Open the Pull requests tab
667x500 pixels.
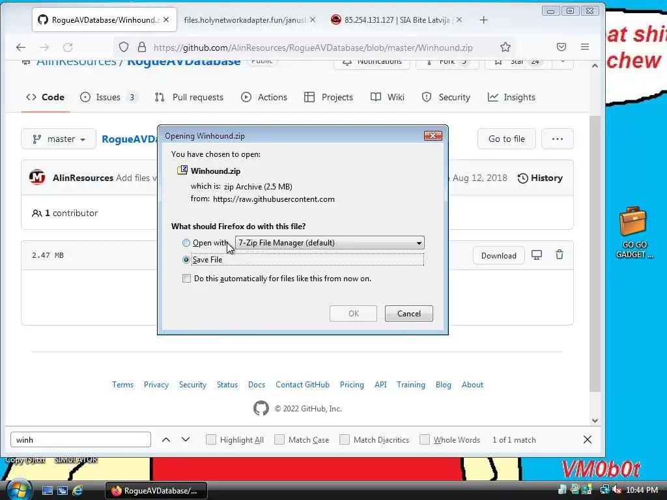tap(190, 98)
